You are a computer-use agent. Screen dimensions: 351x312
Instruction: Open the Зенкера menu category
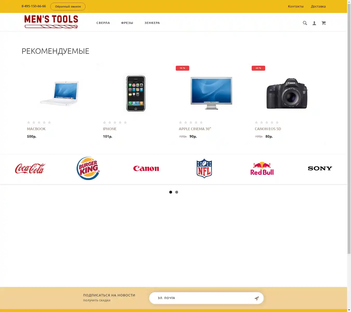pyautogui.click(x=152, y=23)
